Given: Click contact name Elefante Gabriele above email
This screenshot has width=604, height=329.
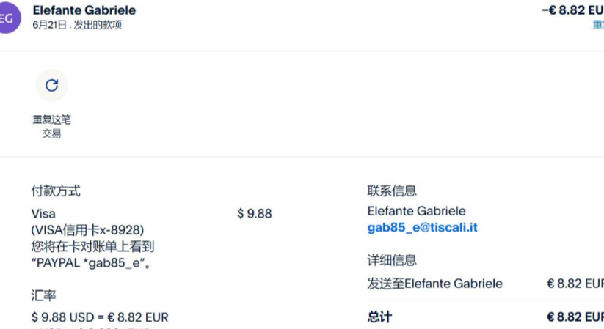Looking at the screenshot, I should pos(416,211).
